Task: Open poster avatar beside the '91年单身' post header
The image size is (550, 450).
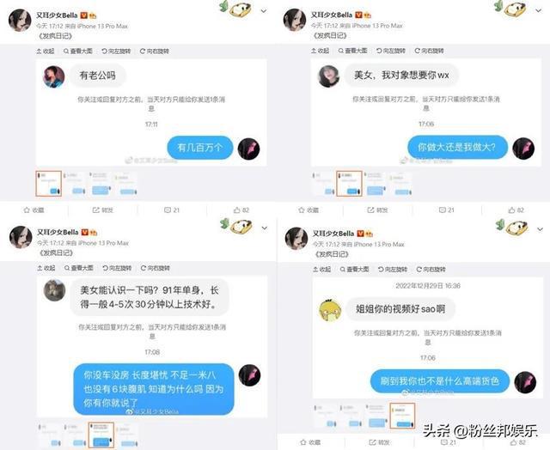Action: [x=21, y=237]
